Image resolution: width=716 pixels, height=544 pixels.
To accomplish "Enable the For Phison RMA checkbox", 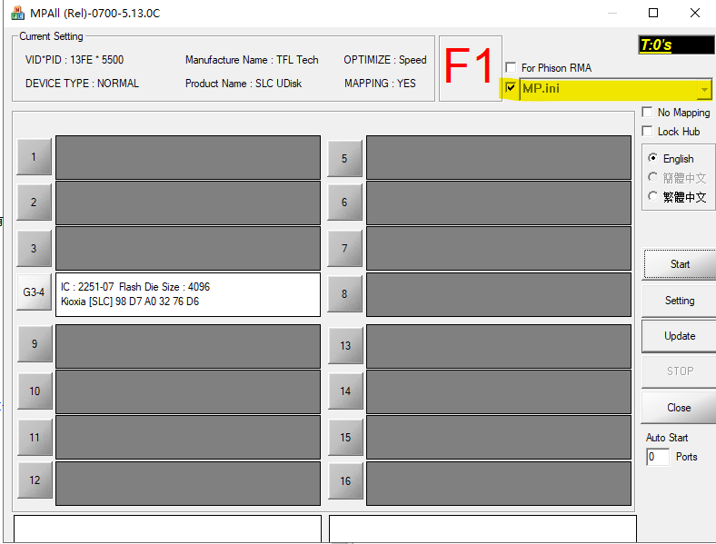I will [511, 68].
